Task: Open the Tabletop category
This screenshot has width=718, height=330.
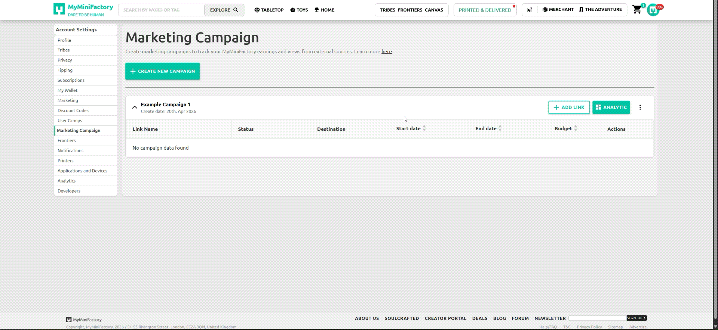Action: pos(269,10)
